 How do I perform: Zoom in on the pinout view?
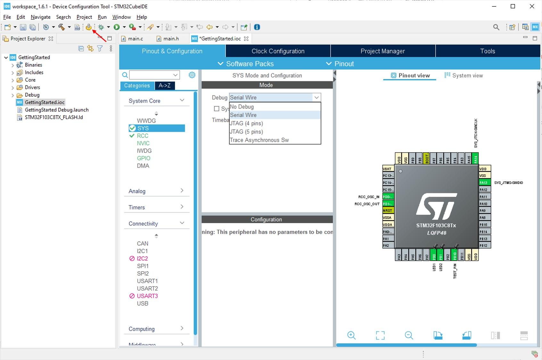pos(351,335)
